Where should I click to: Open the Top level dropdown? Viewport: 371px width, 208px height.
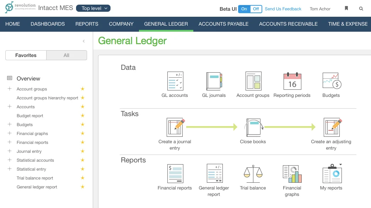(93, 8)
